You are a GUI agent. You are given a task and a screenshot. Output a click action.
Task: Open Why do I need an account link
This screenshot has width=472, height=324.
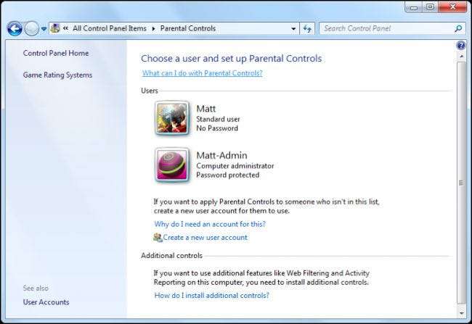(x=210, y=224)
